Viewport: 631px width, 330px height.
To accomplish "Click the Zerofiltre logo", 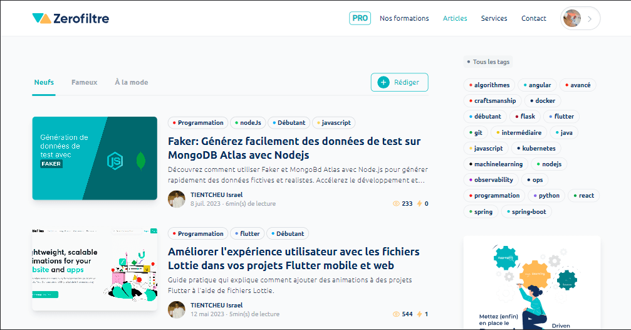I will [71, 18].
